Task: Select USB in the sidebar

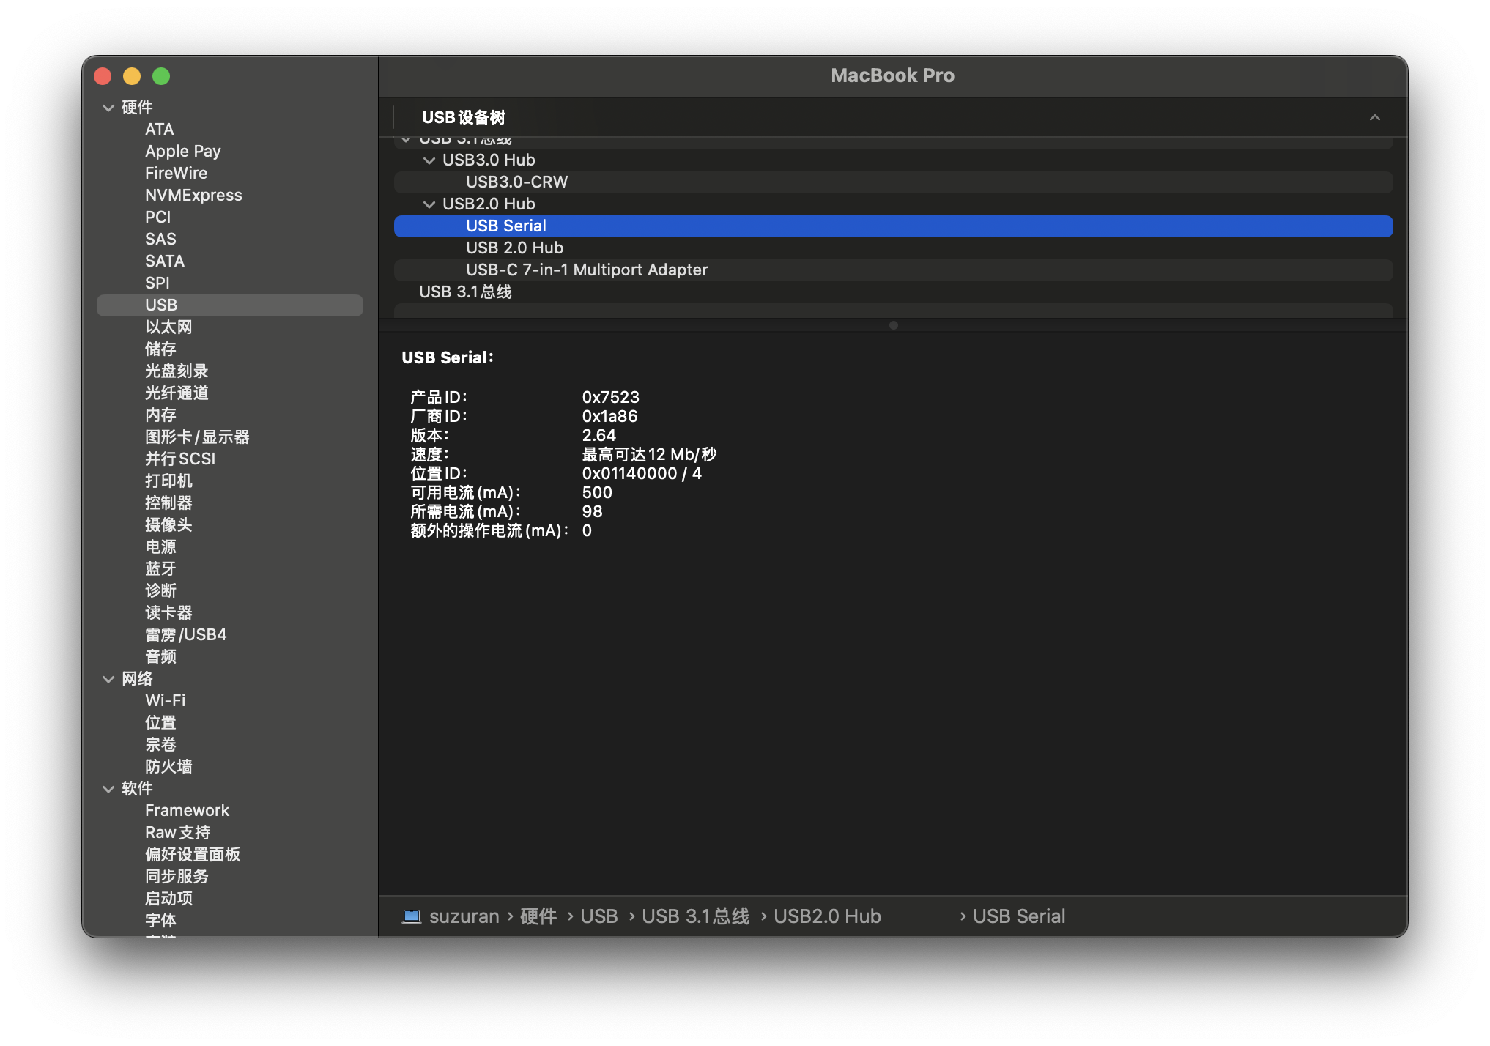Action: (230, 305)
